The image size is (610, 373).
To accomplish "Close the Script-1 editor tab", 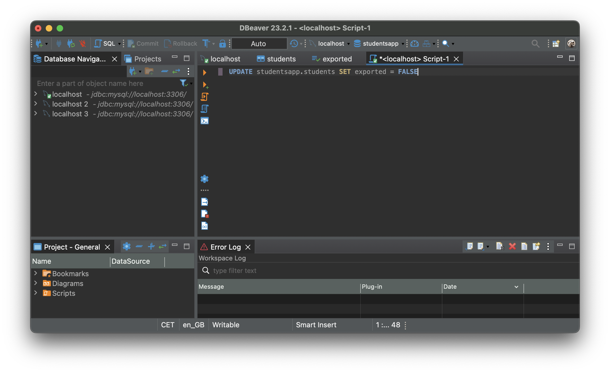I will point(456,59).
